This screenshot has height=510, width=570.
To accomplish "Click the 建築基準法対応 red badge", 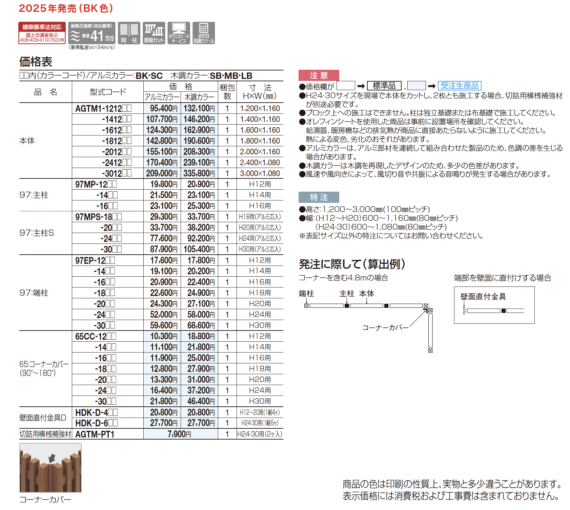I will (42, 33).
